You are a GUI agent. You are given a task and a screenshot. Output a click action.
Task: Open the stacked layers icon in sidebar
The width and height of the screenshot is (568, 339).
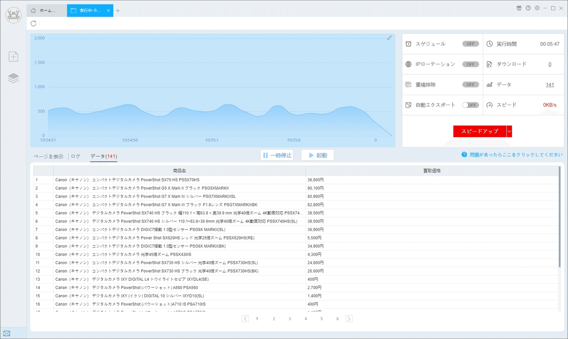(13, 78)
